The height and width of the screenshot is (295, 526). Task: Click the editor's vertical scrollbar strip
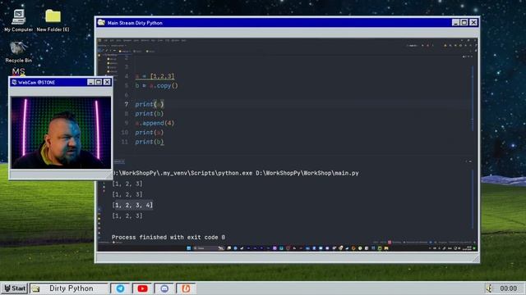pyautogui.click(x=473, y=98)
